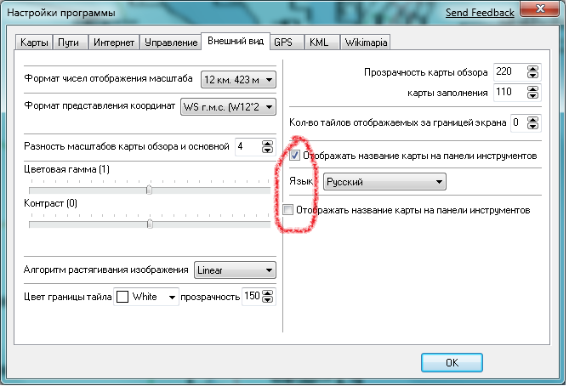Switch to the Карты tab

pos(34,42)
